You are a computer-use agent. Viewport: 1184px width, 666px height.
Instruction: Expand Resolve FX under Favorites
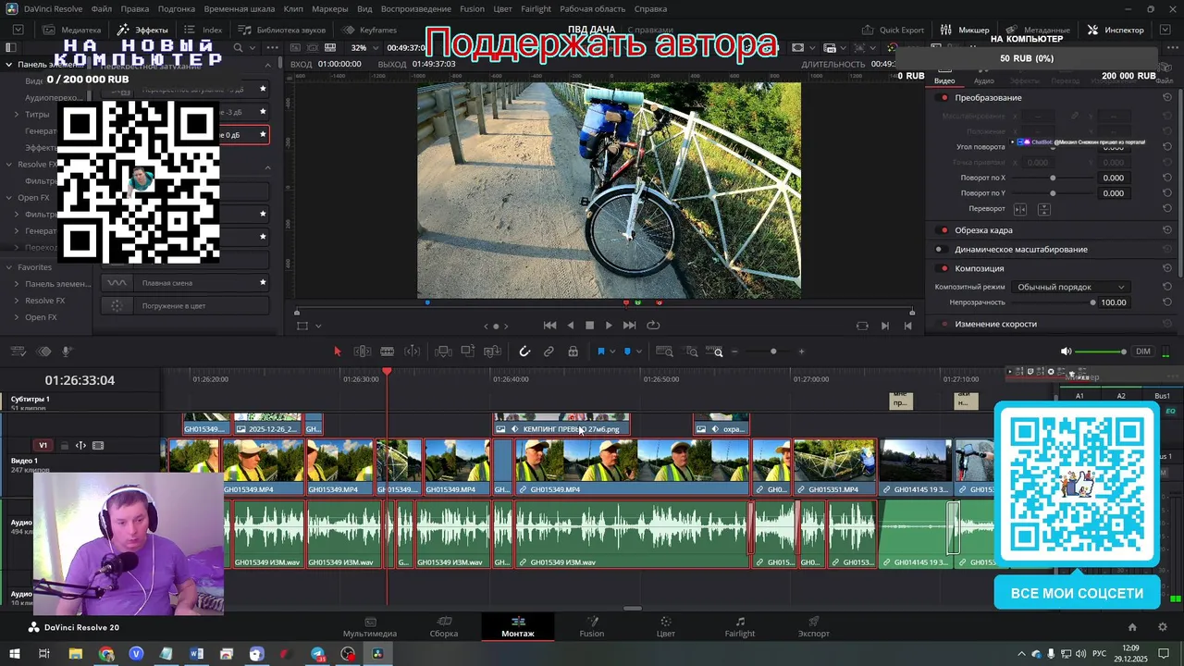click(x=17, y=301)
